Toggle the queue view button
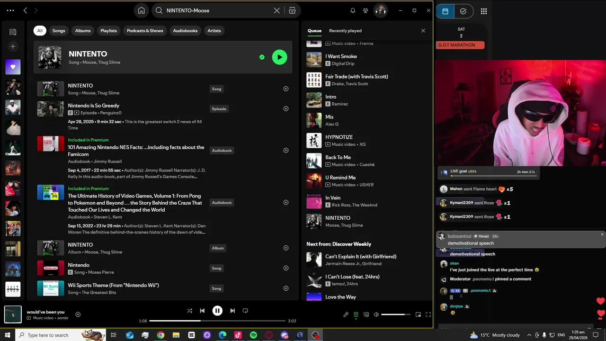 [356, 314]
